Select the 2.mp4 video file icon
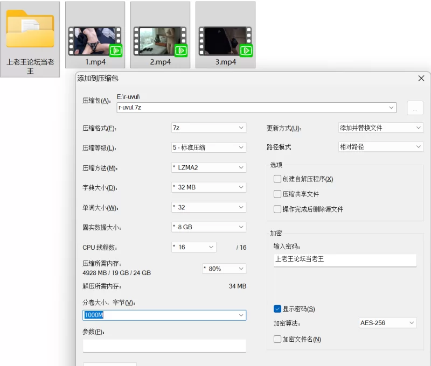Screen dimensions: 431x366 [160, 40]
